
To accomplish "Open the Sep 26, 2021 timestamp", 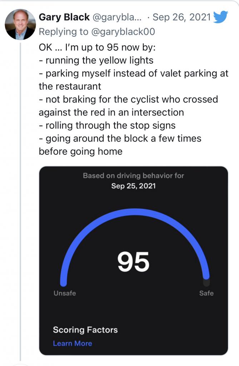I will [181, 17].
